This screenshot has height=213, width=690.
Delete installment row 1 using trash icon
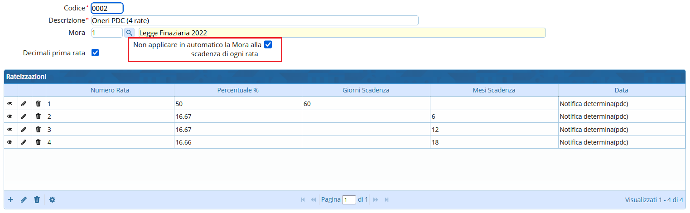(39, 104)
